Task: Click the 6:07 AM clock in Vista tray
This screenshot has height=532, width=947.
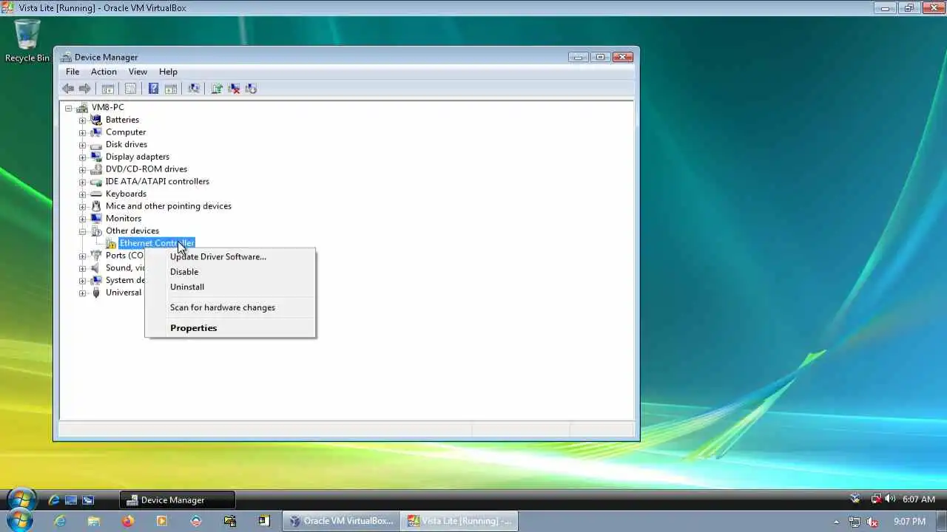Action: [918, 499]
